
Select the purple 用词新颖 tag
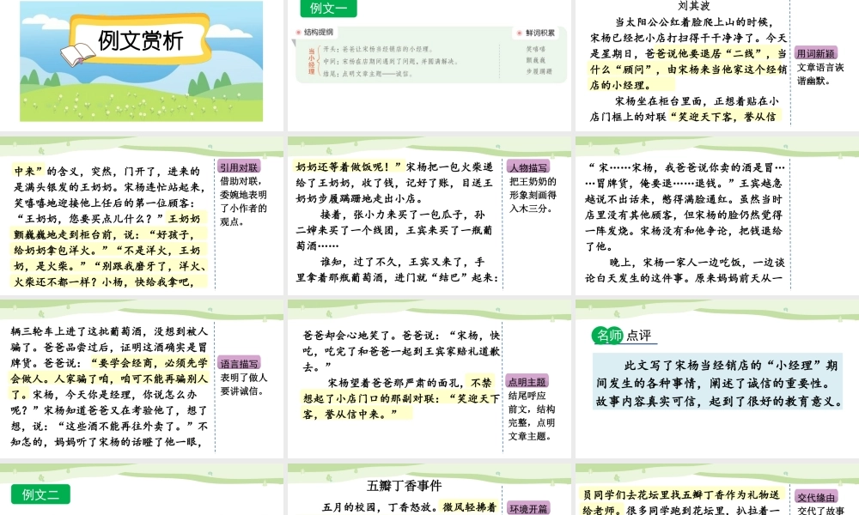pyautogui.click(x=816, y=53)
